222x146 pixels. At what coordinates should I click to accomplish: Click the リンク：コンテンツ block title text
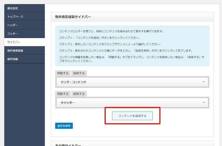coord(73,82)
